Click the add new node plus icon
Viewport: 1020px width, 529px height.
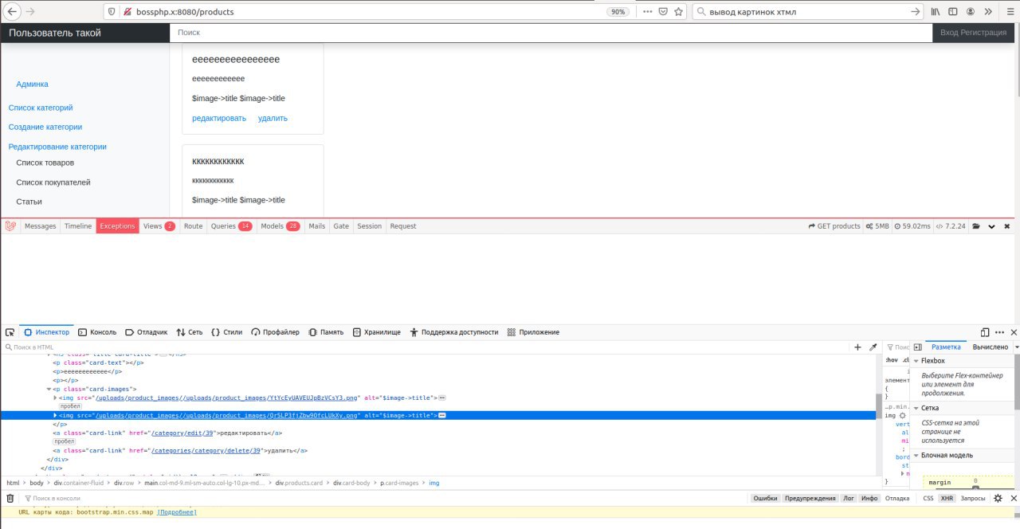[x=857, y=347]
